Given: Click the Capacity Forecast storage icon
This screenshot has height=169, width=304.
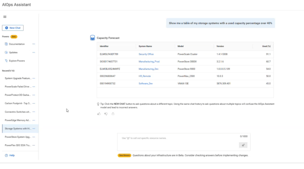Looking at the screenshot, I should [x=92, y=38].
